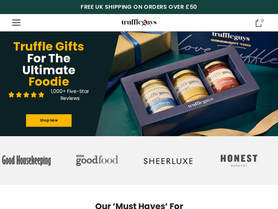
Task: Click the Condiment Trio box lid
Action: (229, 45)
